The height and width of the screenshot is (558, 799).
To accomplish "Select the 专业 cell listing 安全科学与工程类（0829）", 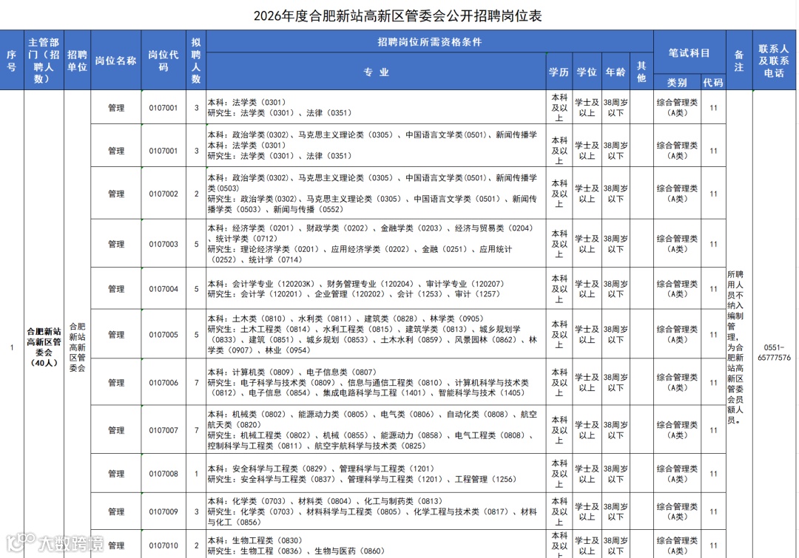I will pos(376,474).
